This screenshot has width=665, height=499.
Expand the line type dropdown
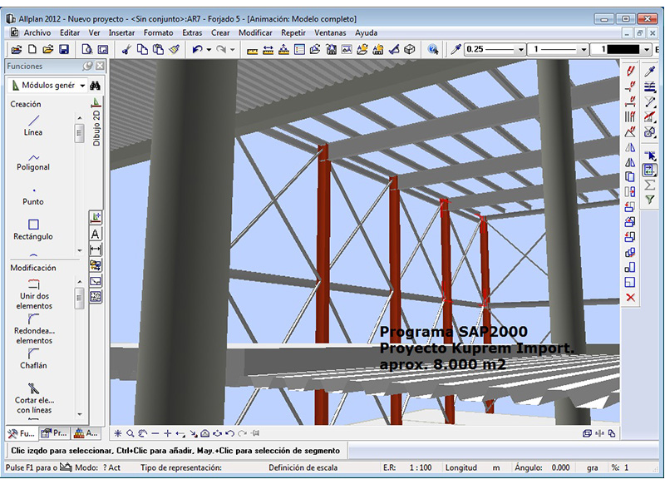[584, 50]
